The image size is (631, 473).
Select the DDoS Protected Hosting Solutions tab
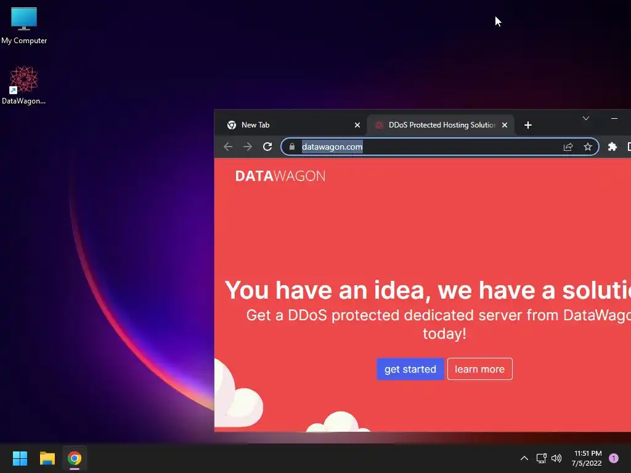point(441,125)
